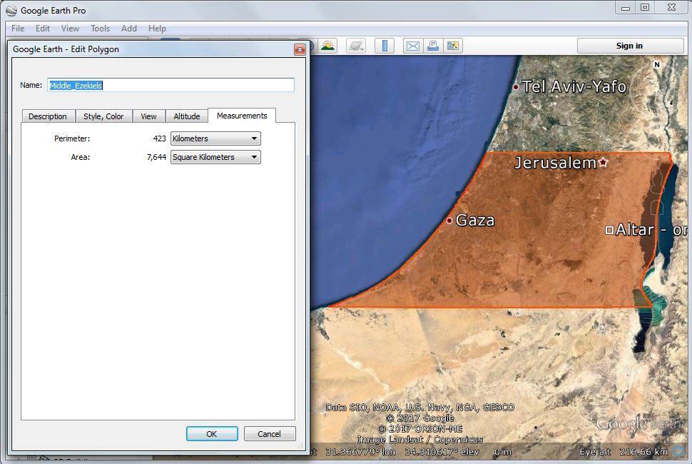This screenshot has width=692, height=464.
Task: Click the Cancel button
Action: click(x=269, y=434)
